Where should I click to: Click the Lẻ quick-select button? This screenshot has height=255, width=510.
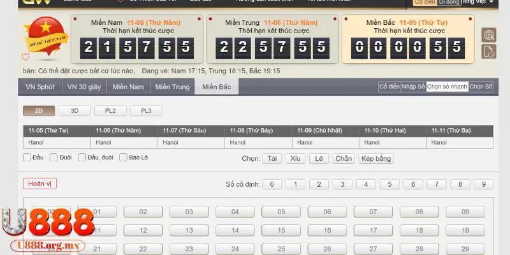click(x=319, y=159)
